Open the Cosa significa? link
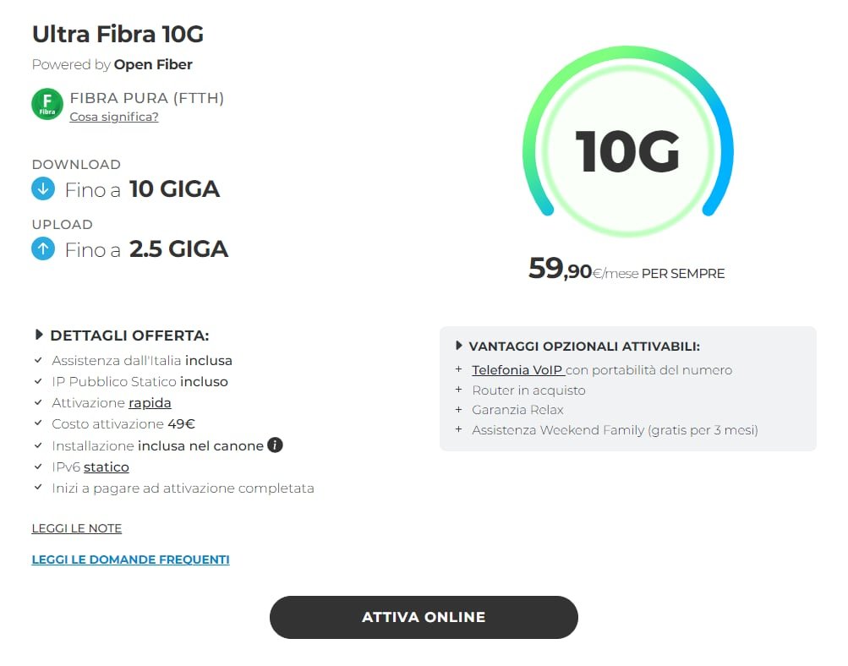 pyautogui.click(x=114, y=117)
